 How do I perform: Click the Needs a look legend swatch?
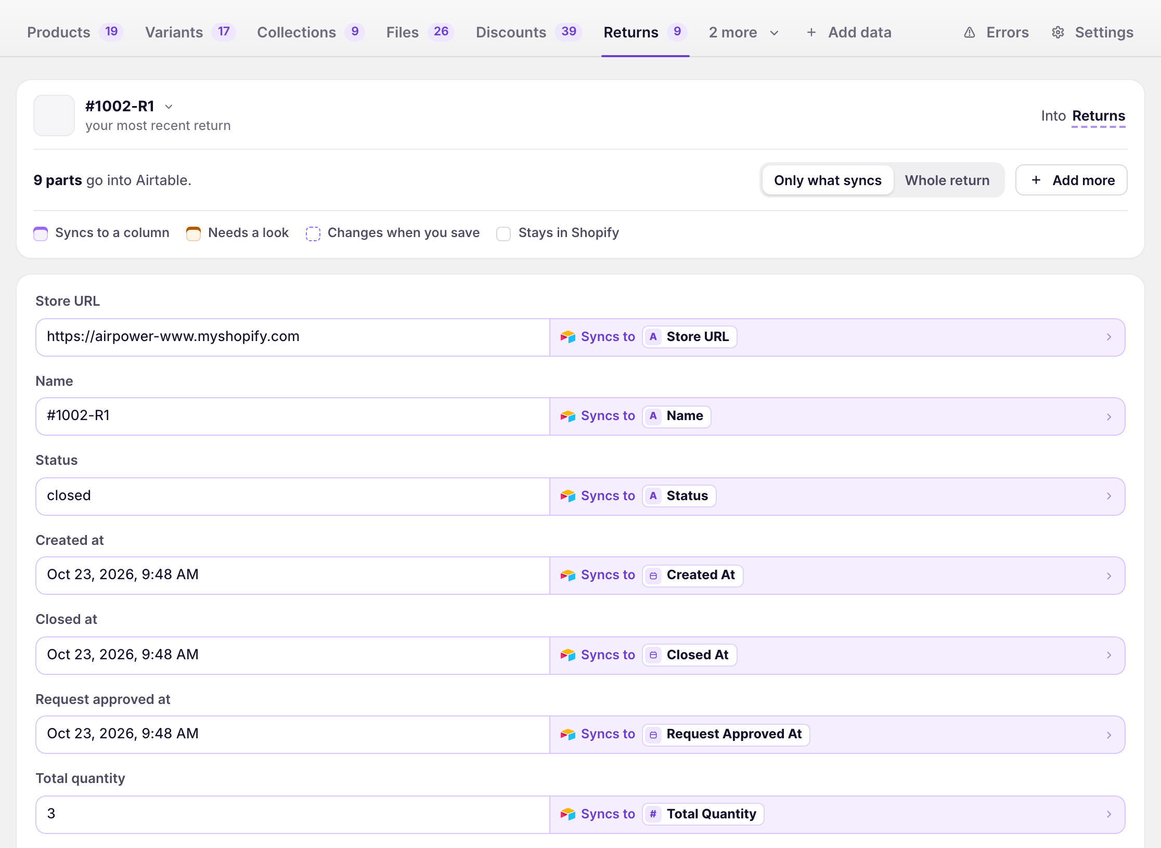click(193, 233)
